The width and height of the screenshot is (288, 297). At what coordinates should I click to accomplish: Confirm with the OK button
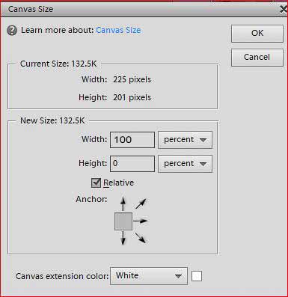point(257,33)
